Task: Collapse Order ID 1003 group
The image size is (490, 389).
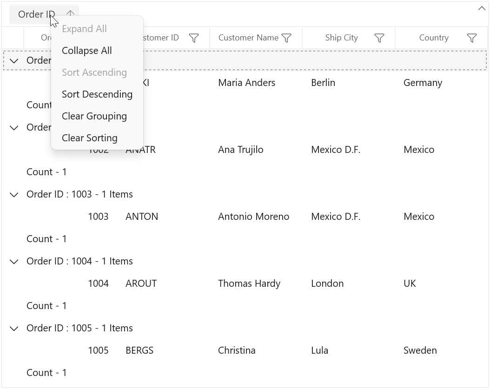Action: pyautogui.click(x=14, y=194)
